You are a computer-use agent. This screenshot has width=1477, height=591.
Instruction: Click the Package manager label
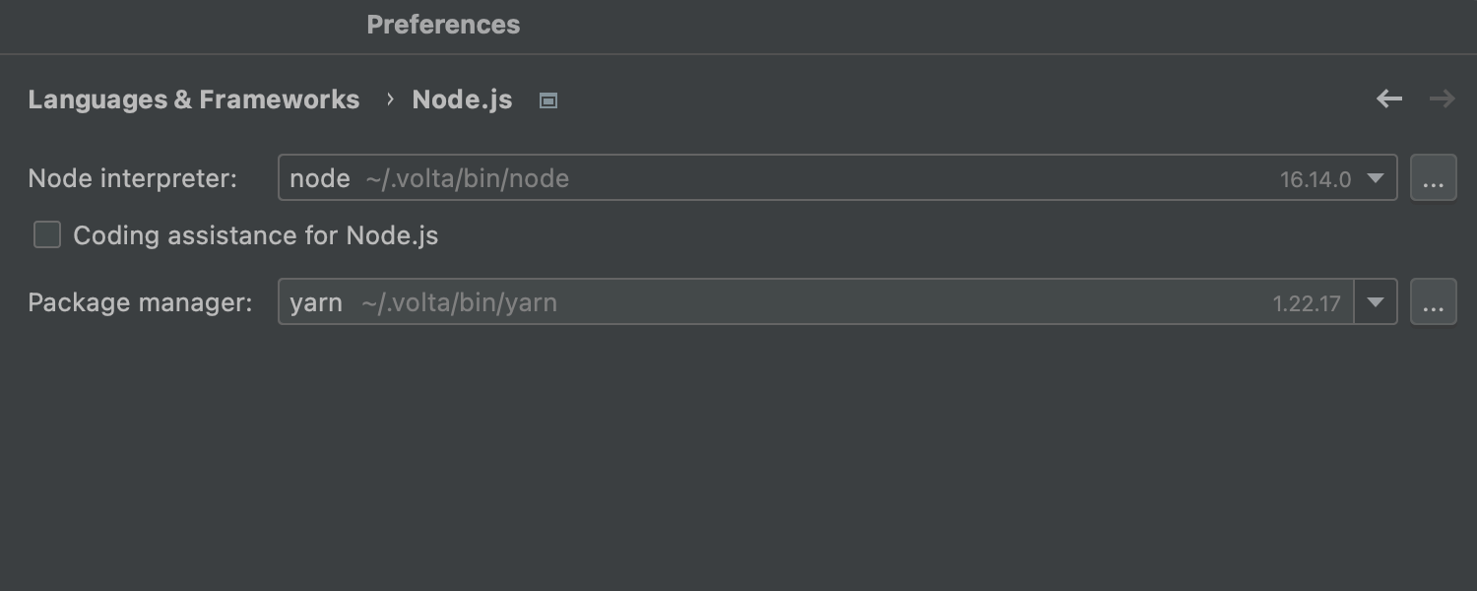click(x=140, y=302)
